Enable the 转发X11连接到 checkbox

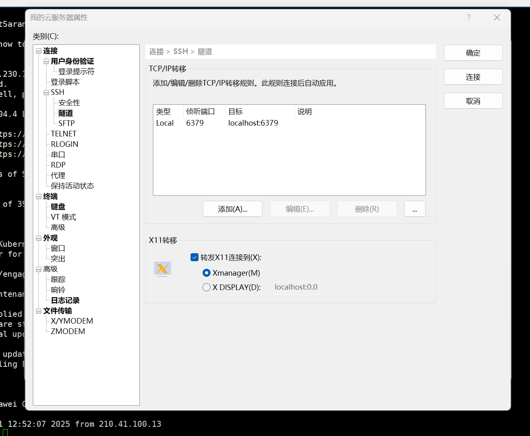(x=195, y=257)
